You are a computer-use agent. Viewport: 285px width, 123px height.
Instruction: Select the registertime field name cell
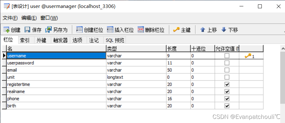56,84
